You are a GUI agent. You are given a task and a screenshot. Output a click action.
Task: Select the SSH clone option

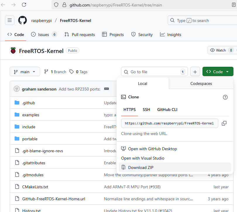point(146,110)
